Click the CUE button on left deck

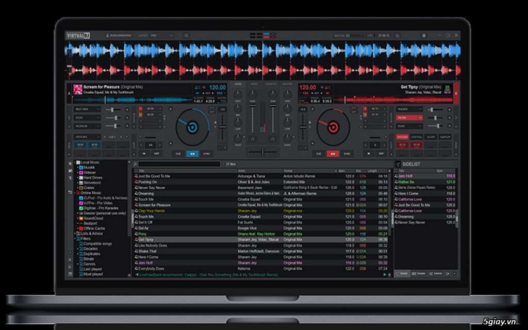click(x=179, y=154)
